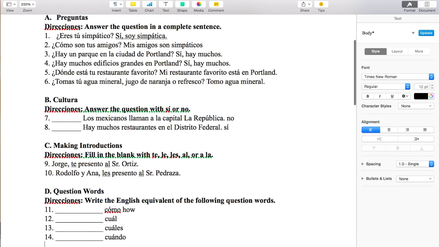Open the color wheel picker
The image size is (439, 247).
click(x=431, y=96)
